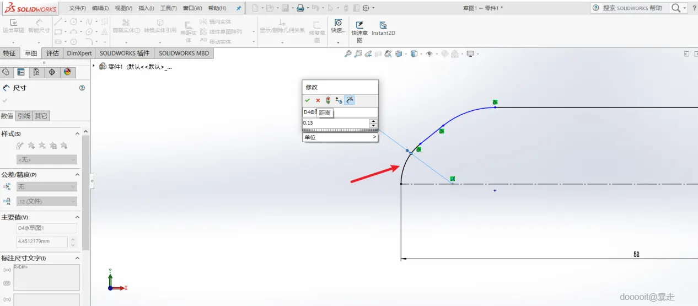Click the D4@草图1 primary value name field

(47, 228)
